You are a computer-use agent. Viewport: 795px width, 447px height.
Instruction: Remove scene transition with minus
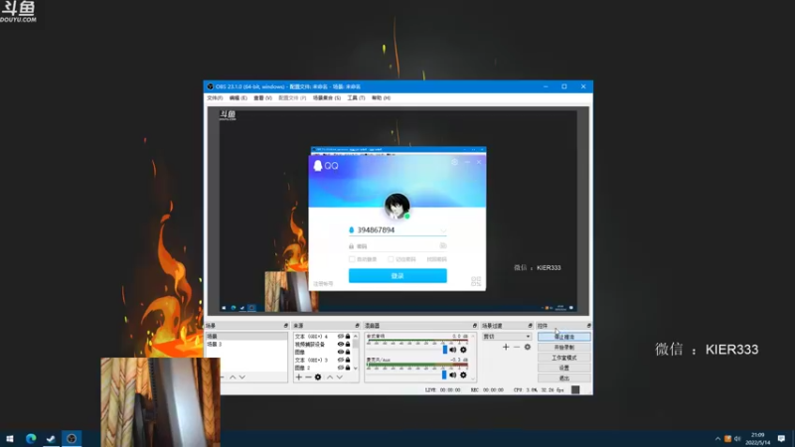(x=517, y=347)
